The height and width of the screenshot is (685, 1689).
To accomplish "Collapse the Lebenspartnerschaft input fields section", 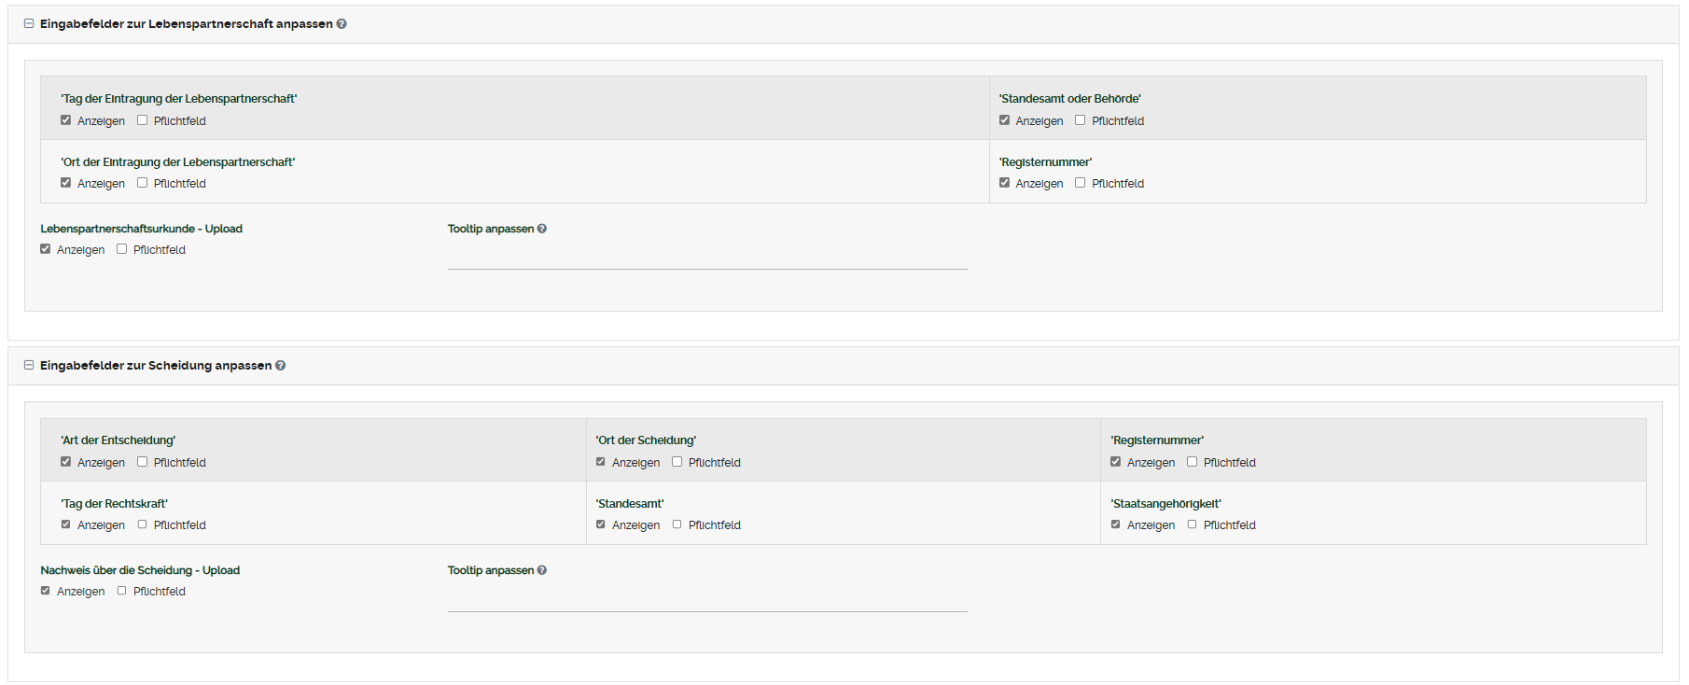I will [29, 24].
